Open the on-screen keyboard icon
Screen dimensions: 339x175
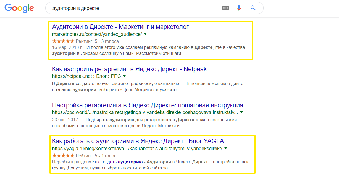226,8
